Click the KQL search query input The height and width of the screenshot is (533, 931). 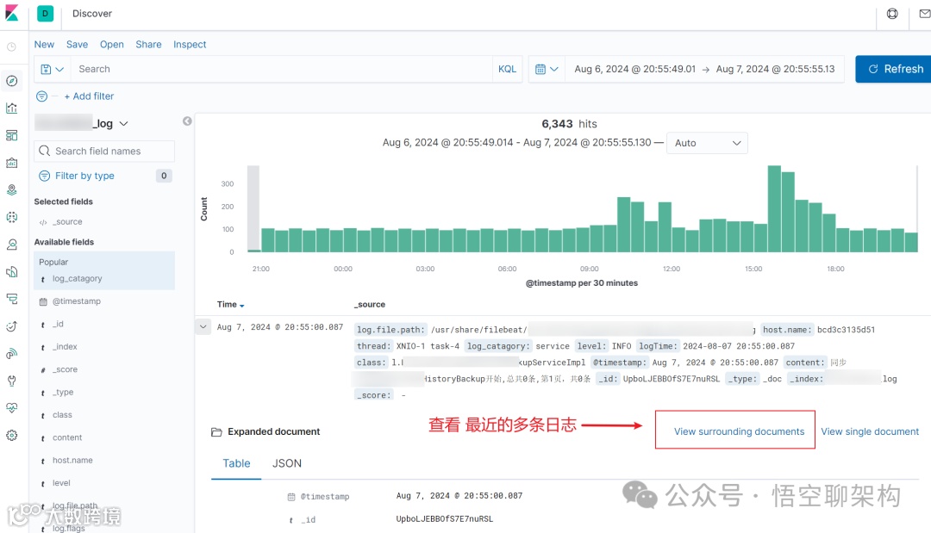[282, 69]
